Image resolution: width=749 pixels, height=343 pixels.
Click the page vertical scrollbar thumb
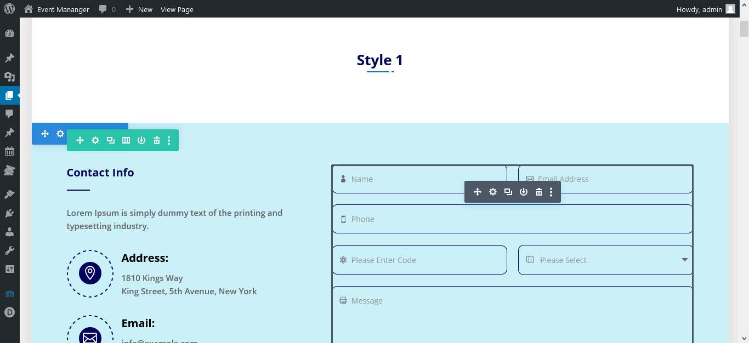744,28
